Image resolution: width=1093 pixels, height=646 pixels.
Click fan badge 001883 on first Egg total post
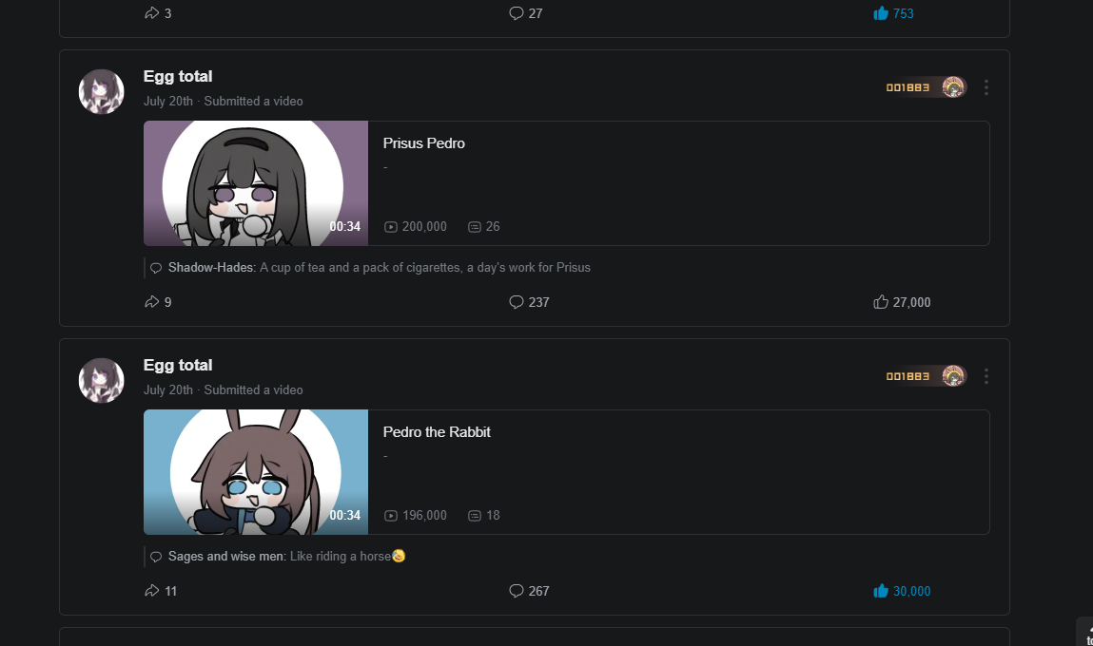[x=926, y=87]
